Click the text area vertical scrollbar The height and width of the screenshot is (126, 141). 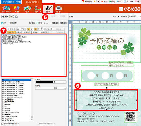[65, 55]
